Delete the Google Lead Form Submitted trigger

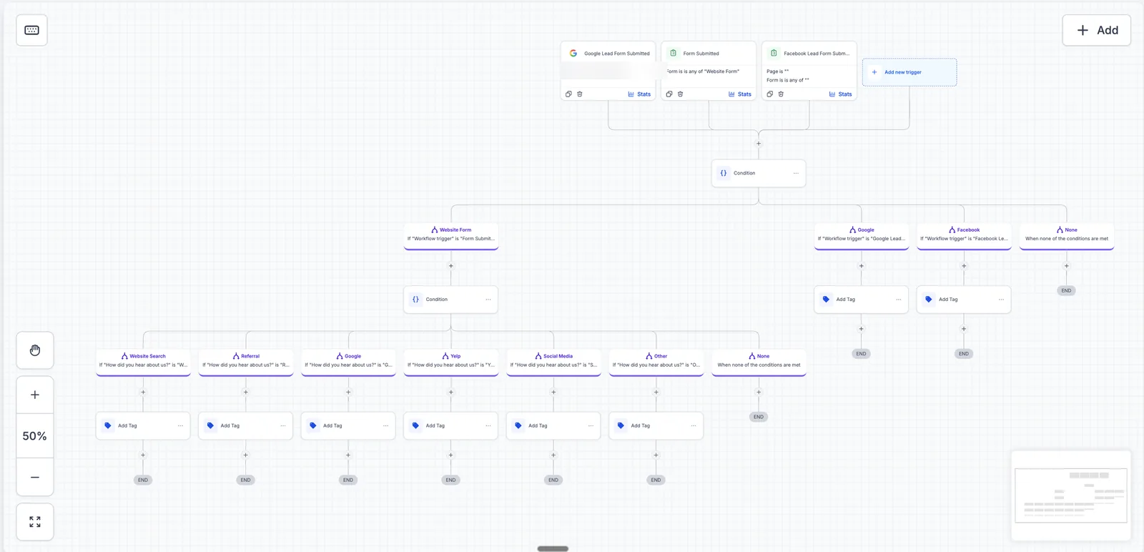580,94
